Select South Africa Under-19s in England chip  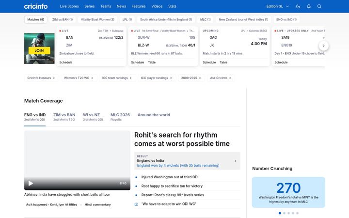click(x=166, y=19)
